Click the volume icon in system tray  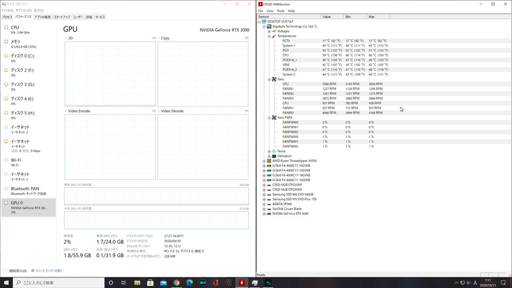(x=469, y=283)
